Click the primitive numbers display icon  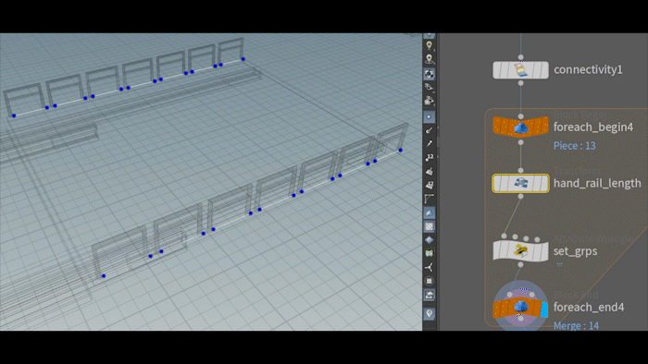pos(429,185)
